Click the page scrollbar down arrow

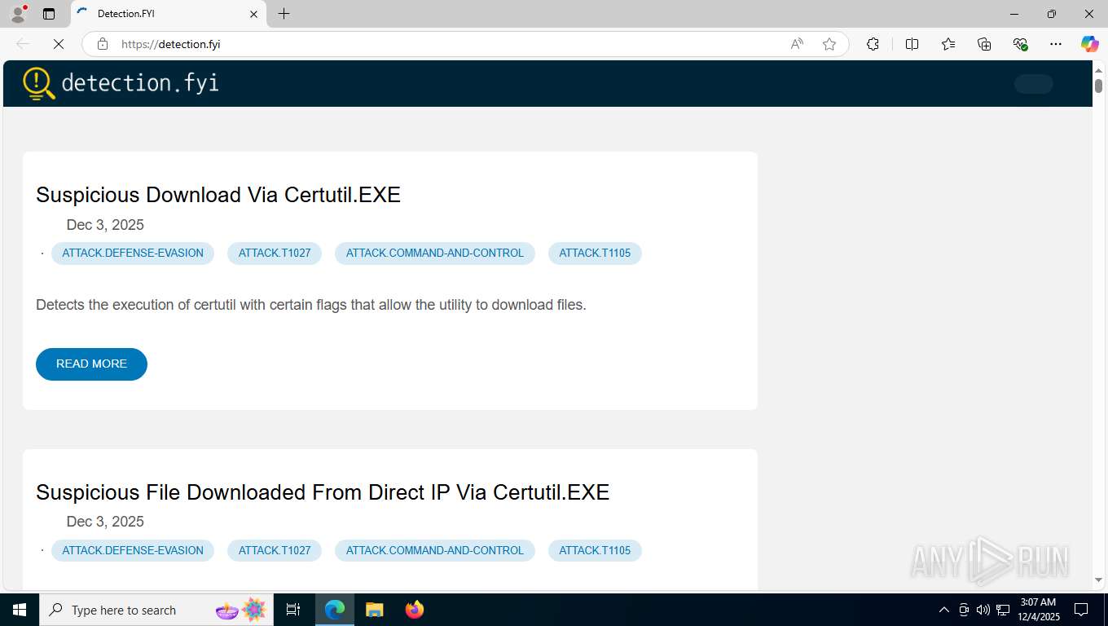1098,580
